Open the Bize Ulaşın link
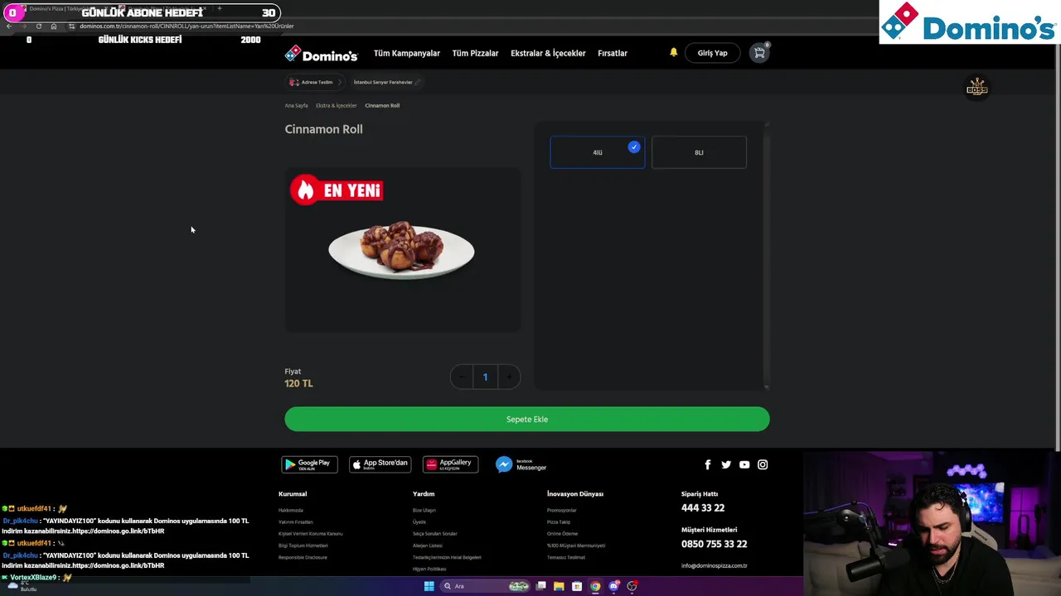 (x=424, y=511)
